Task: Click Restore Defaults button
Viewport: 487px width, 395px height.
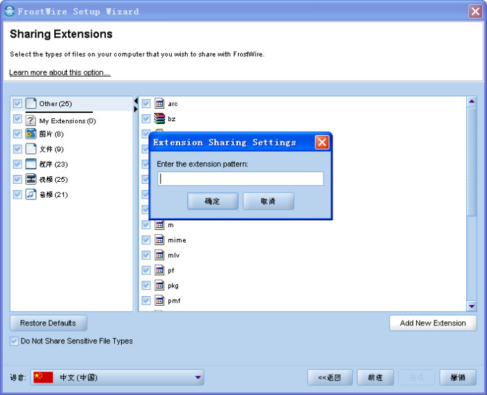Action: click(48, 323)
